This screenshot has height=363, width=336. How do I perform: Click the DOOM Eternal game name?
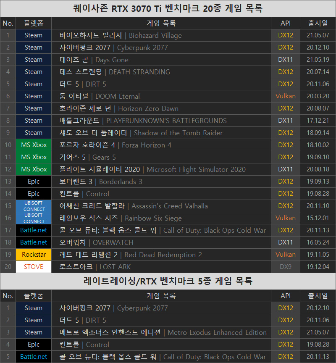[x=118, y=96]
